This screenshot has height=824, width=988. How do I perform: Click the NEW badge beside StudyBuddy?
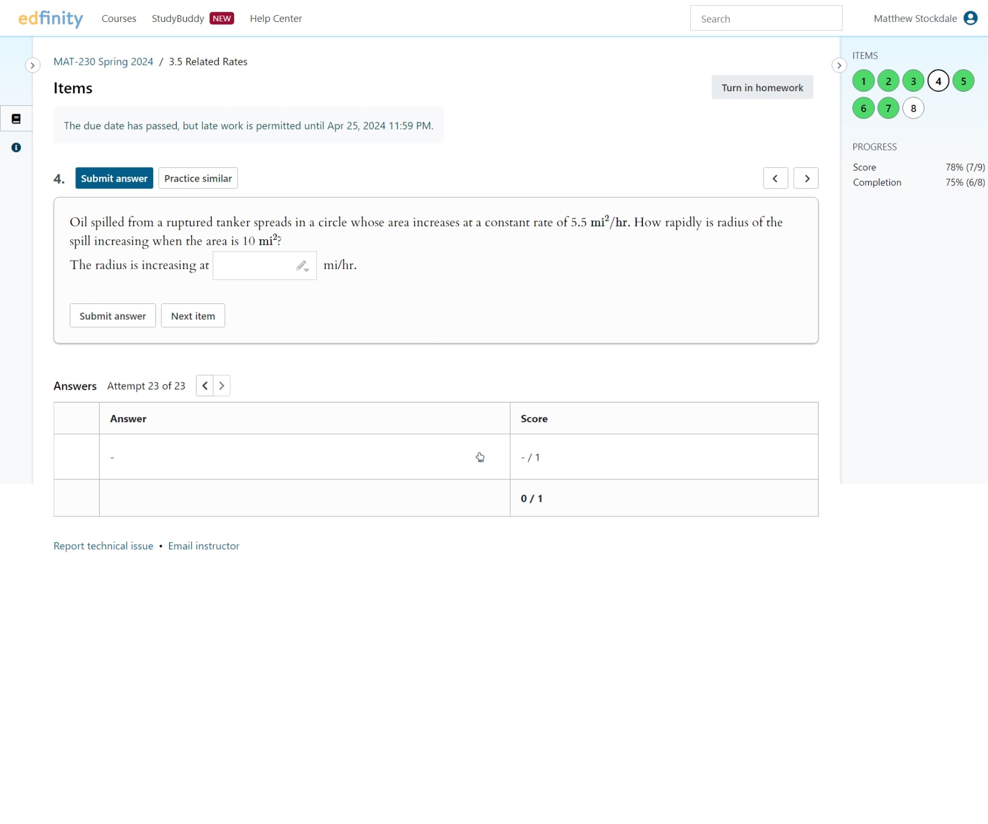coord(222,19)
